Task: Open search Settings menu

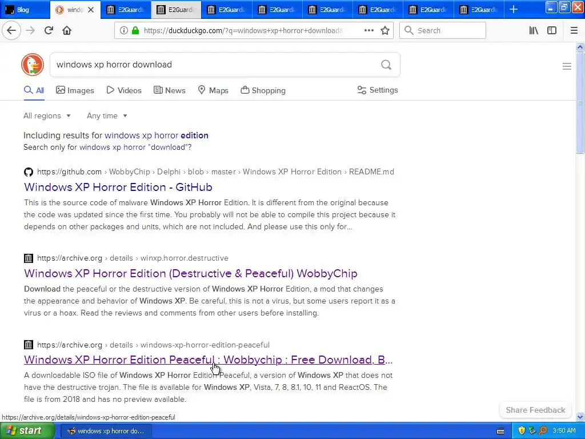Action: pyautogui.click(x=378, y=90)
